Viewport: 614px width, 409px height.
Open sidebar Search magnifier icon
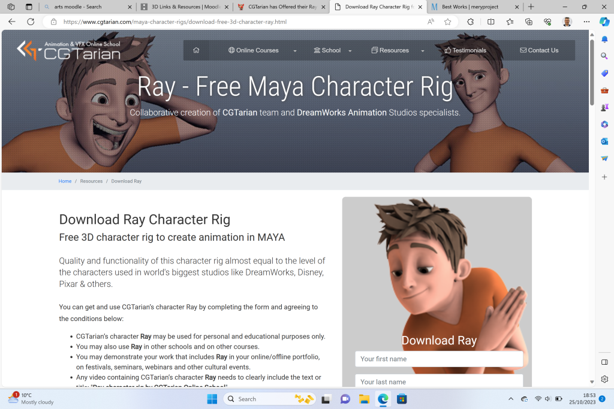[604, 56]
